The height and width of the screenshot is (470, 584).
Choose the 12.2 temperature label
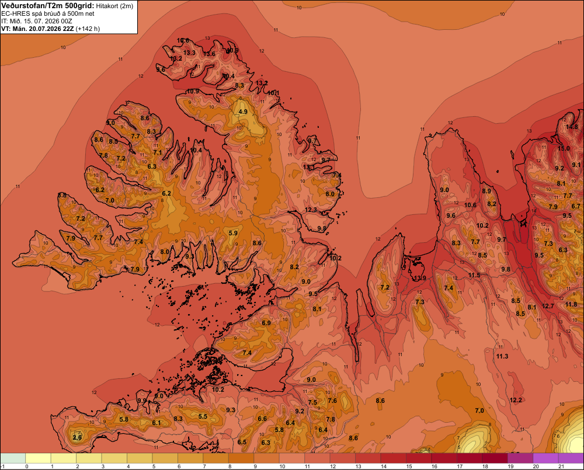tap(516, 400)
